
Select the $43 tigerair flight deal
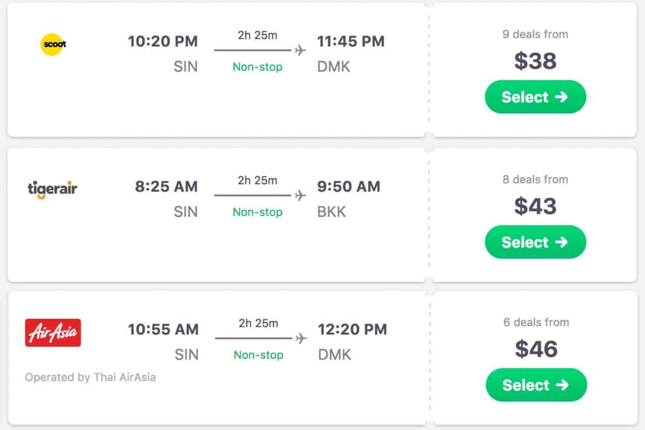pyautogui.click(x=535, y=242)
